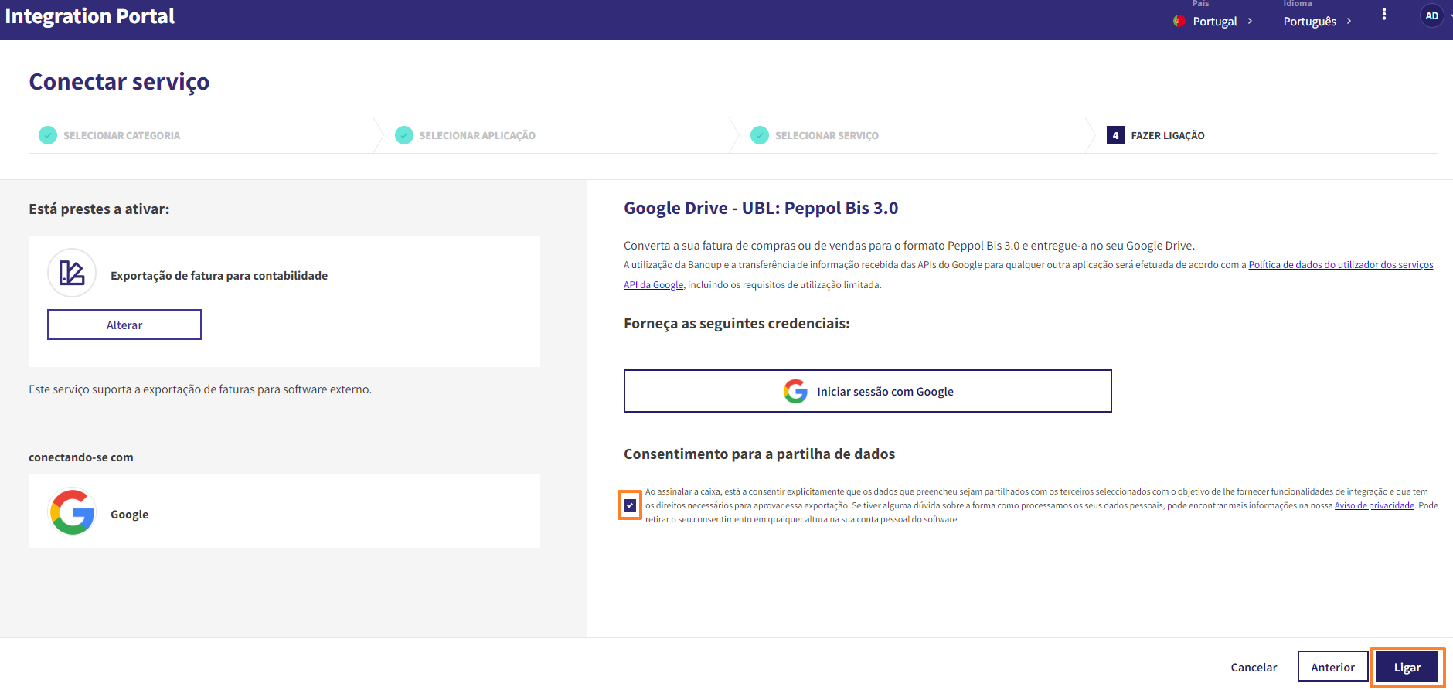Click the Selecionar Serviço completed checkmark
The width and height of the screenshot is (1453, 690).
click(x=760, y=135)
